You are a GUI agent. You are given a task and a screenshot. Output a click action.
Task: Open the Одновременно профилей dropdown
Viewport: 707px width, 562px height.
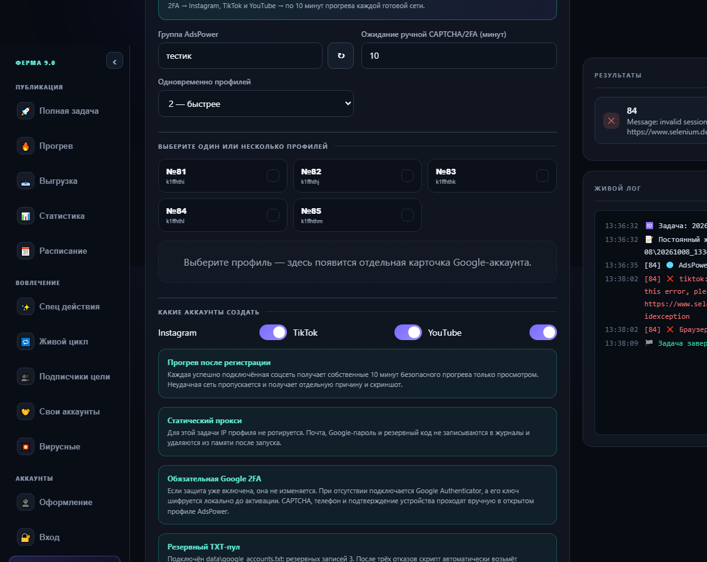pyautogui.click(x=256, y=103)
